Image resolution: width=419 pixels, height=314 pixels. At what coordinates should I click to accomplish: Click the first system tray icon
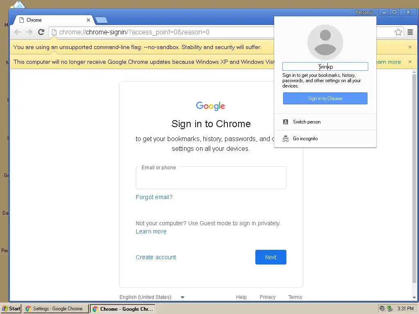coord(382,309)
